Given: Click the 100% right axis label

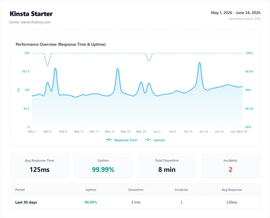Looking at the screenshot, I should (x=249, y=53).
